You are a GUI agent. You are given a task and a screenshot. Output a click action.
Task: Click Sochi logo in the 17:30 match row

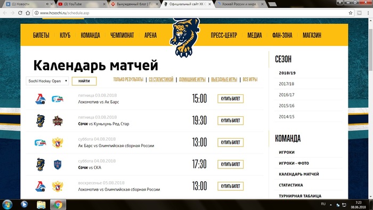[x=40, y=165]
